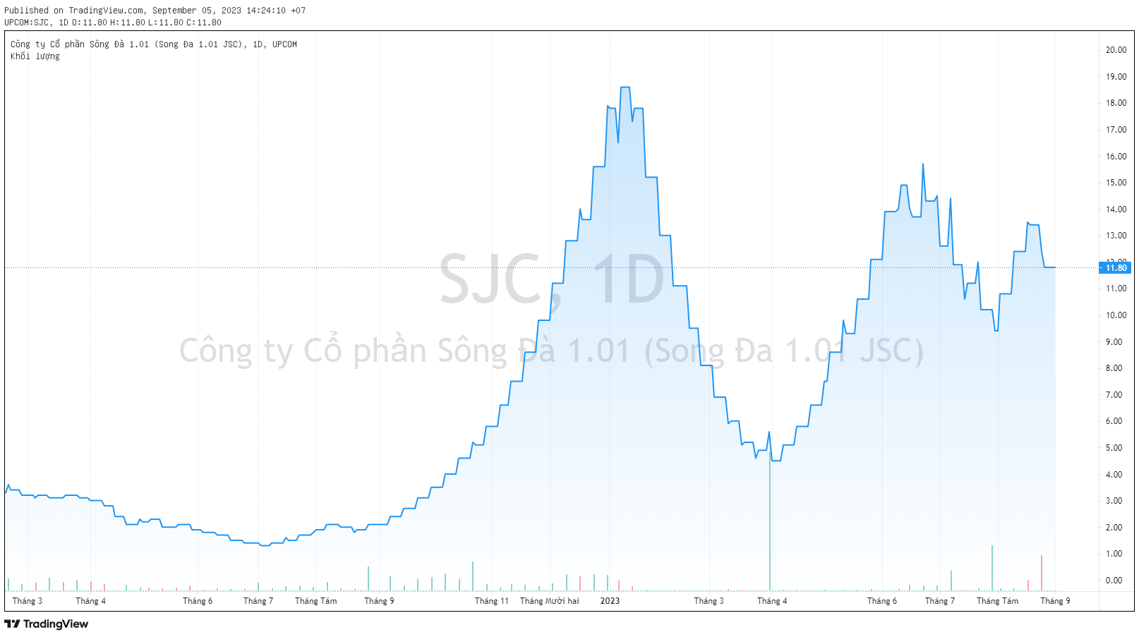The height and width of the screenshot is (637, 1139).
Task: Click the 15.00 price axis label
Action: (1116, 183)
